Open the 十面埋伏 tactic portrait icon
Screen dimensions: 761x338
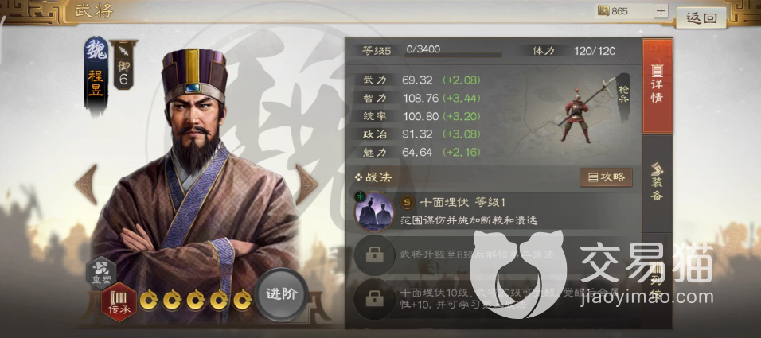pos(375,212)
